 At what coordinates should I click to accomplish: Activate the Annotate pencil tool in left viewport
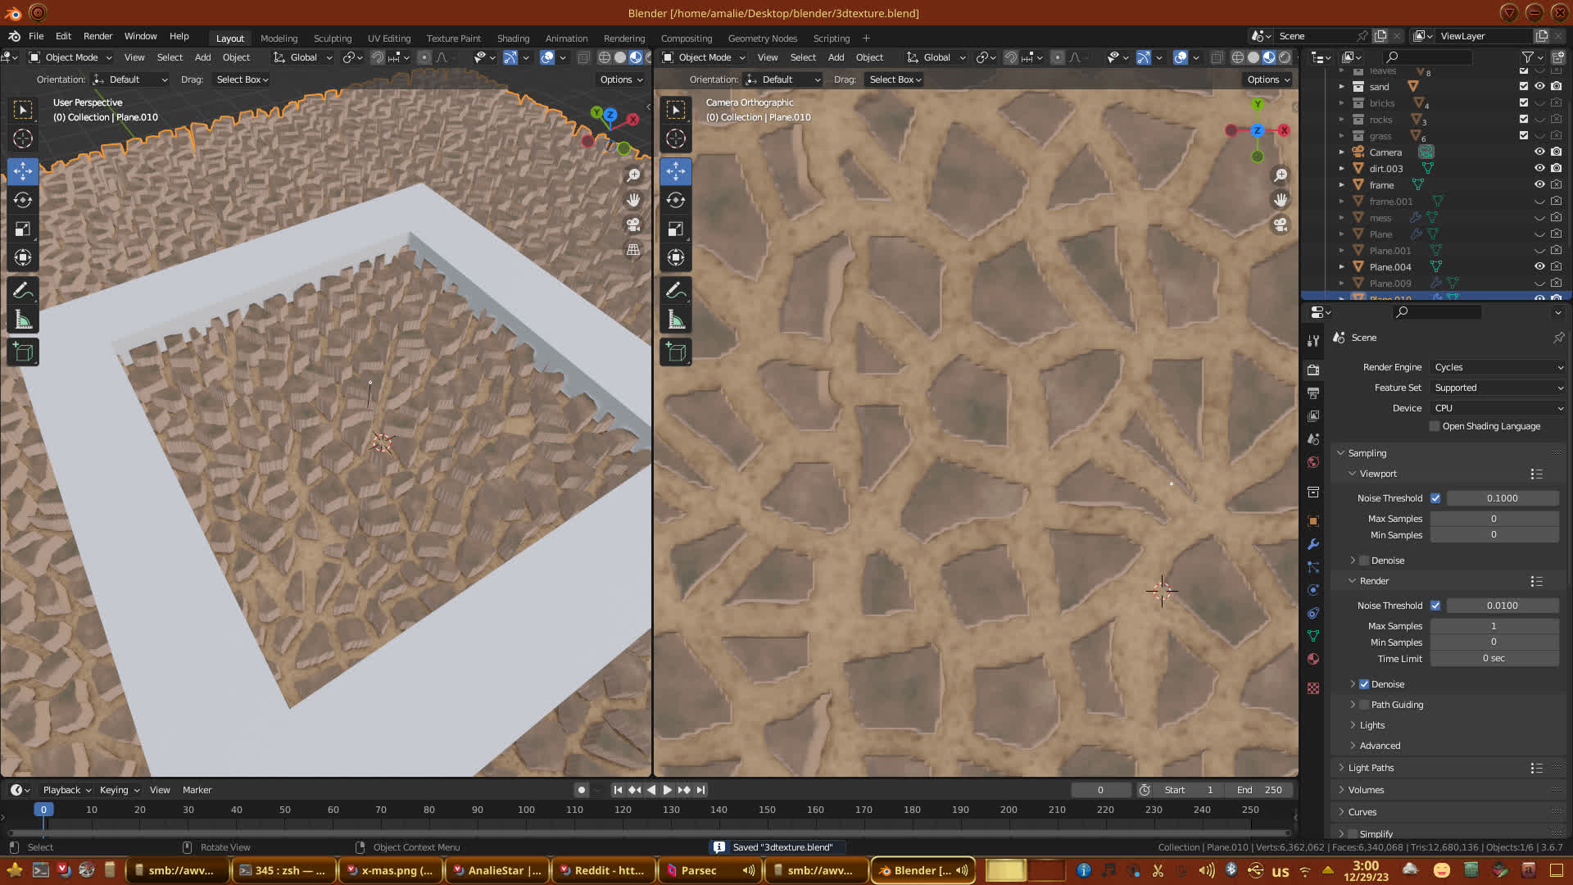point(23,290)
